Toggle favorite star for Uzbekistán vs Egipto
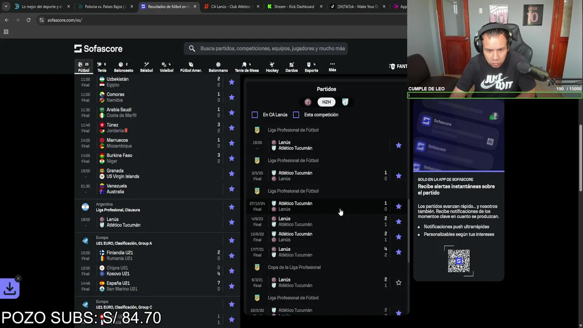 point(231,82)
